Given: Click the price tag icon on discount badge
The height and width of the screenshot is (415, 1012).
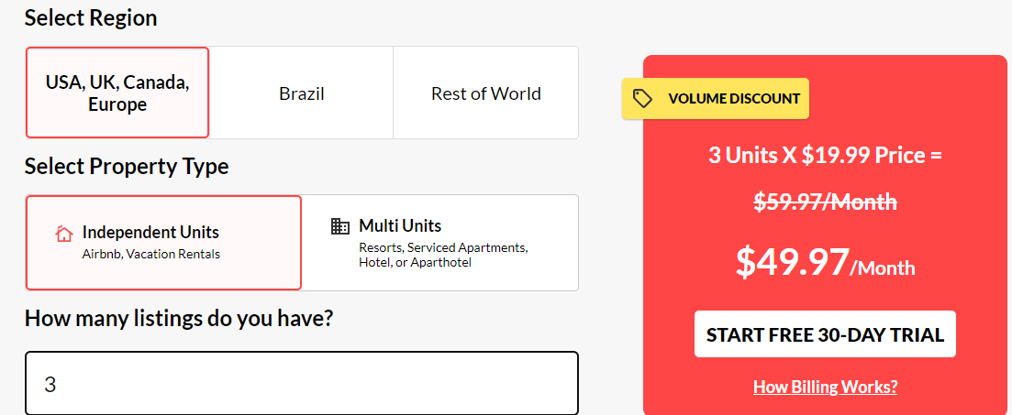Looking at the screenshot, I should pyautogui.click(x=643, y=99).
